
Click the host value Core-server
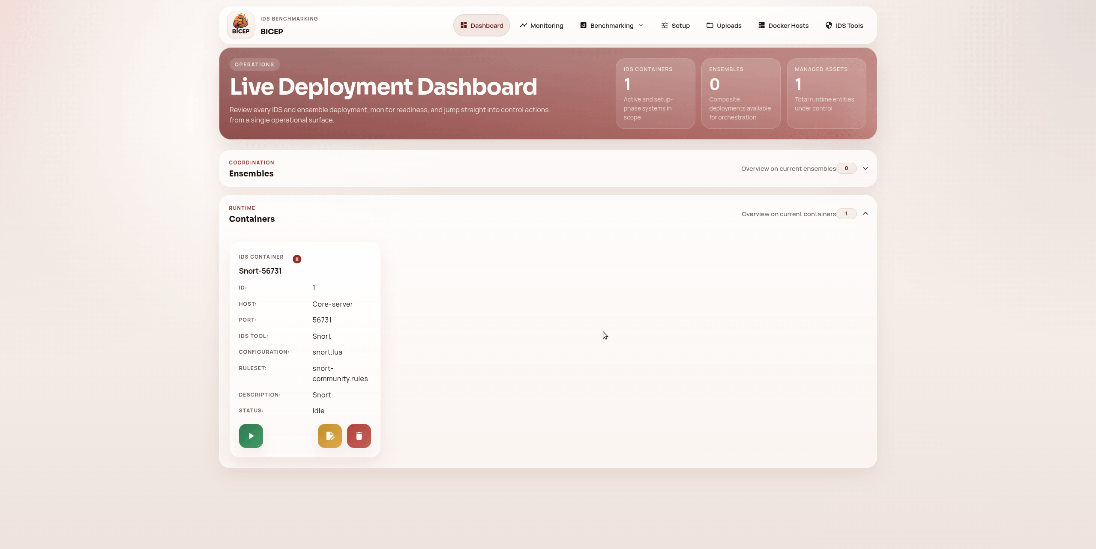click(332, 304)
